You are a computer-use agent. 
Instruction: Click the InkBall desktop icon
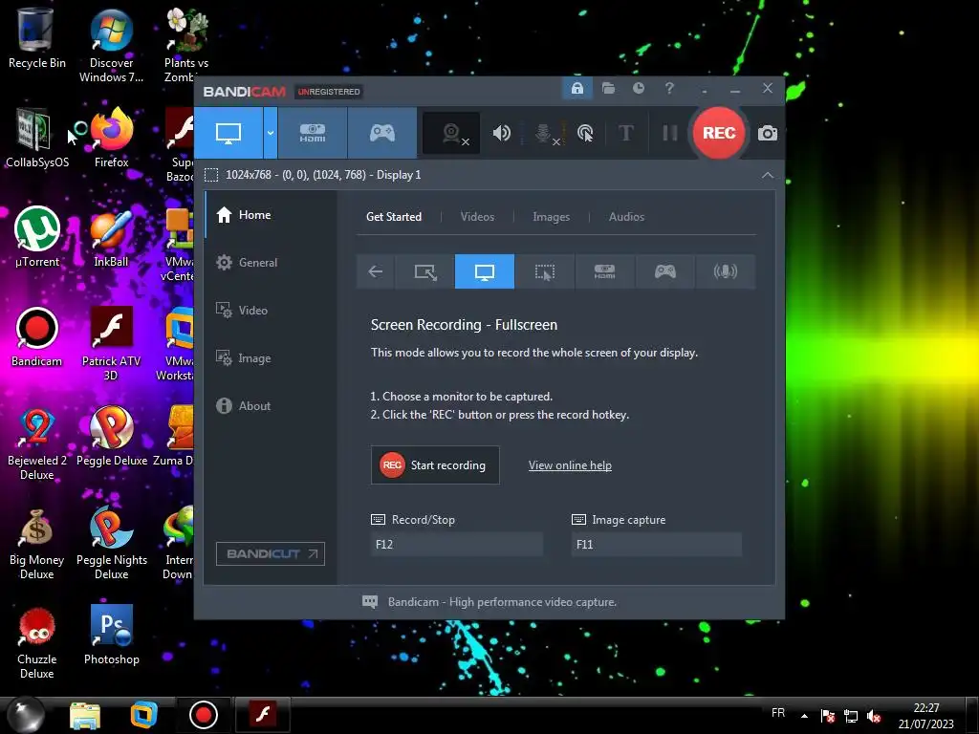click(111, 237)
